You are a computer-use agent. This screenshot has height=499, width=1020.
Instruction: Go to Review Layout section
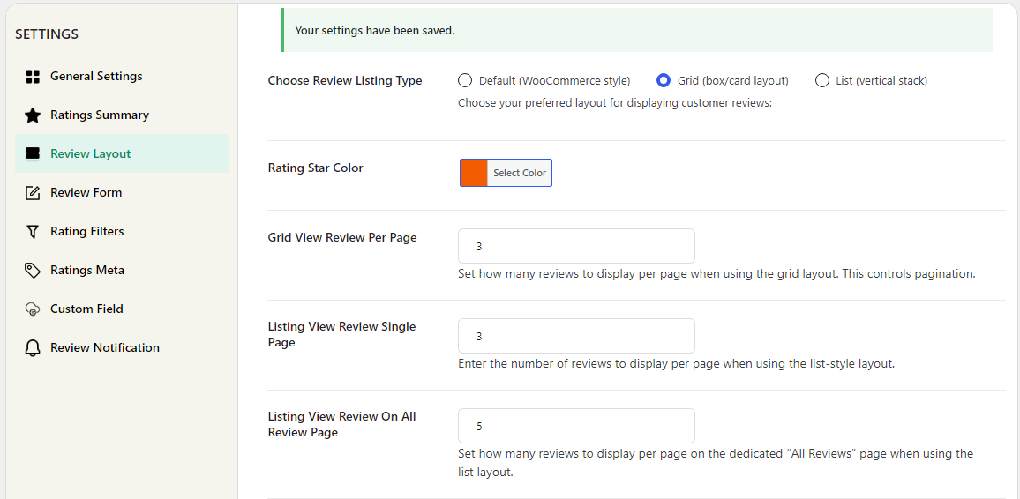pyautogui.click(x=122, y=154)
